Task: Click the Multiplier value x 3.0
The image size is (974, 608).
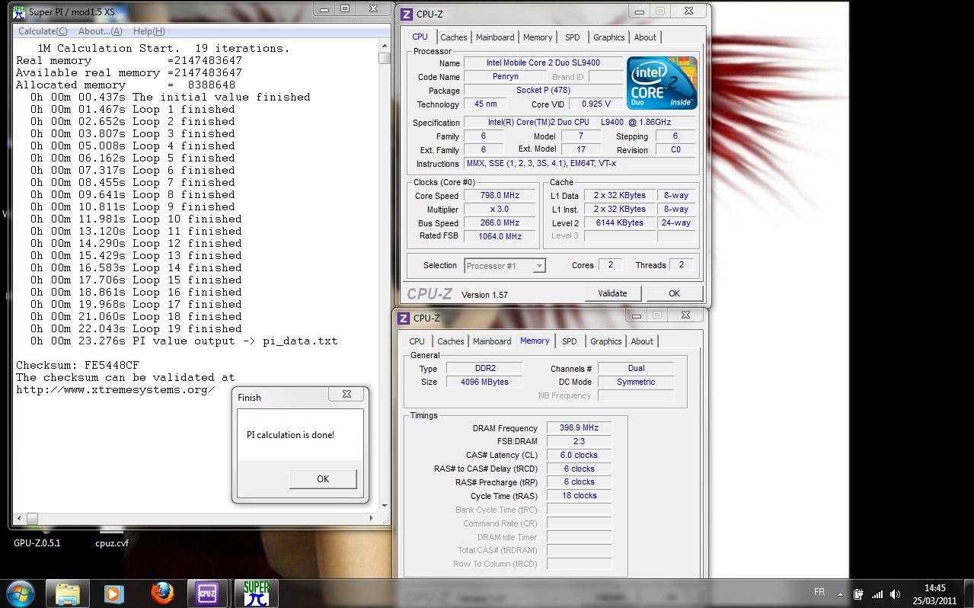Action: (x=500, y=210)
